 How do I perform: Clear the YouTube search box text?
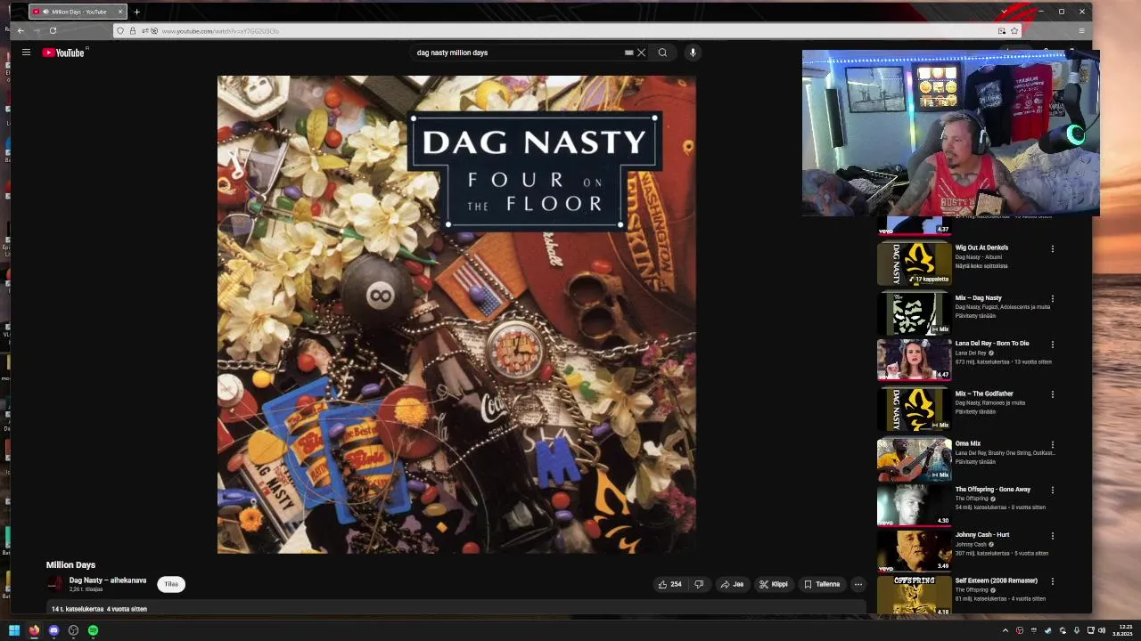[x=641, y=53]
